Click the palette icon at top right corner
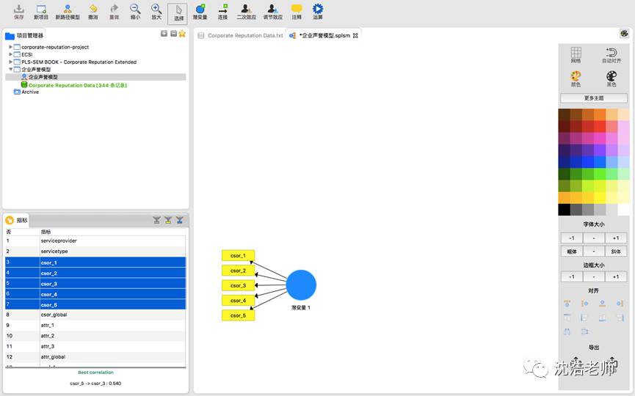This screenshot has width=635, height=396. coord(624,34)
